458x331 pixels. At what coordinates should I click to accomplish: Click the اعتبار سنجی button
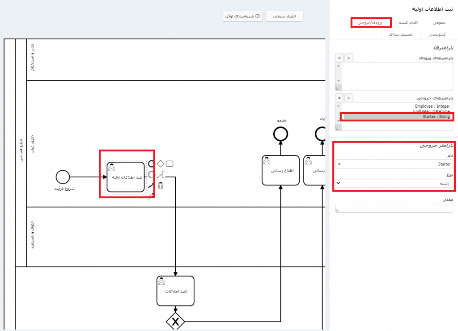coord(284,16)
